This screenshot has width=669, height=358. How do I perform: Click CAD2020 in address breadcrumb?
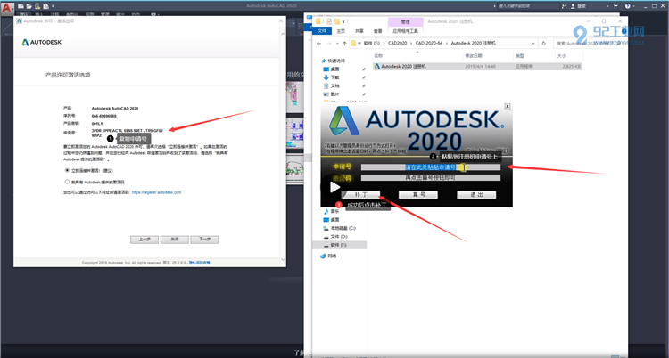(x=398, y=44)
